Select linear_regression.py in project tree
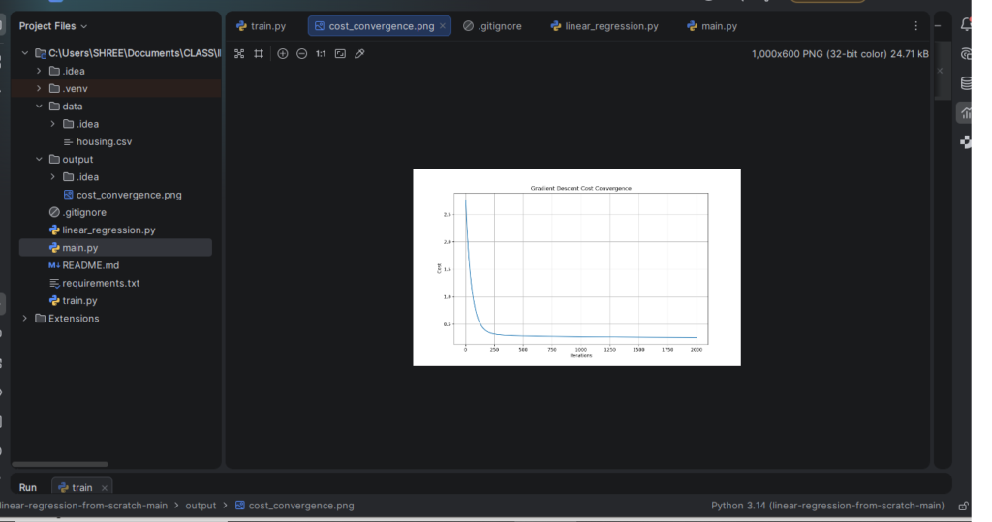Image resolution: width=992 pixels, height=522 pixels. [x=102, y=230]
